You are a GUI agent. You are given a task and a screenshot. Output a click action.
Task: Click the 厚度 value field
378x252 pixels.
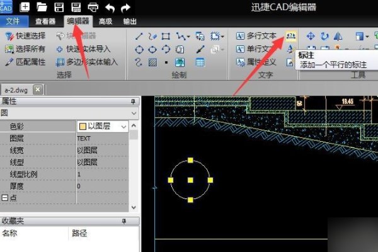[x=103, y=186]
